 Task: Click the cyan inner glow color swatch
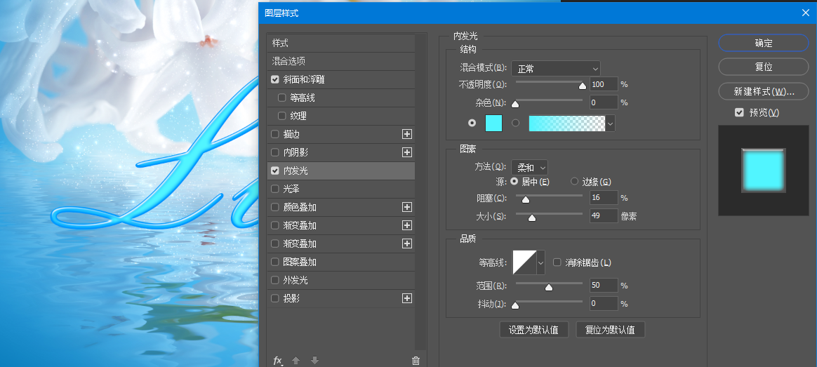[x=494, y=123]
